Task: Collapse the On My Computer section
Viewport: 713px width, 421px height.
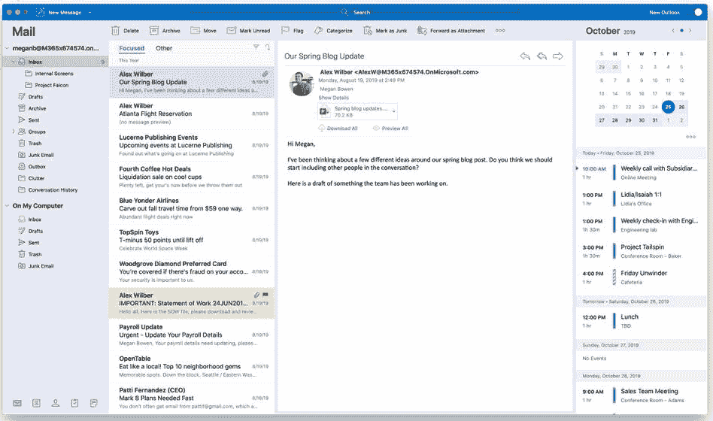Action: [x=7, y=206]
